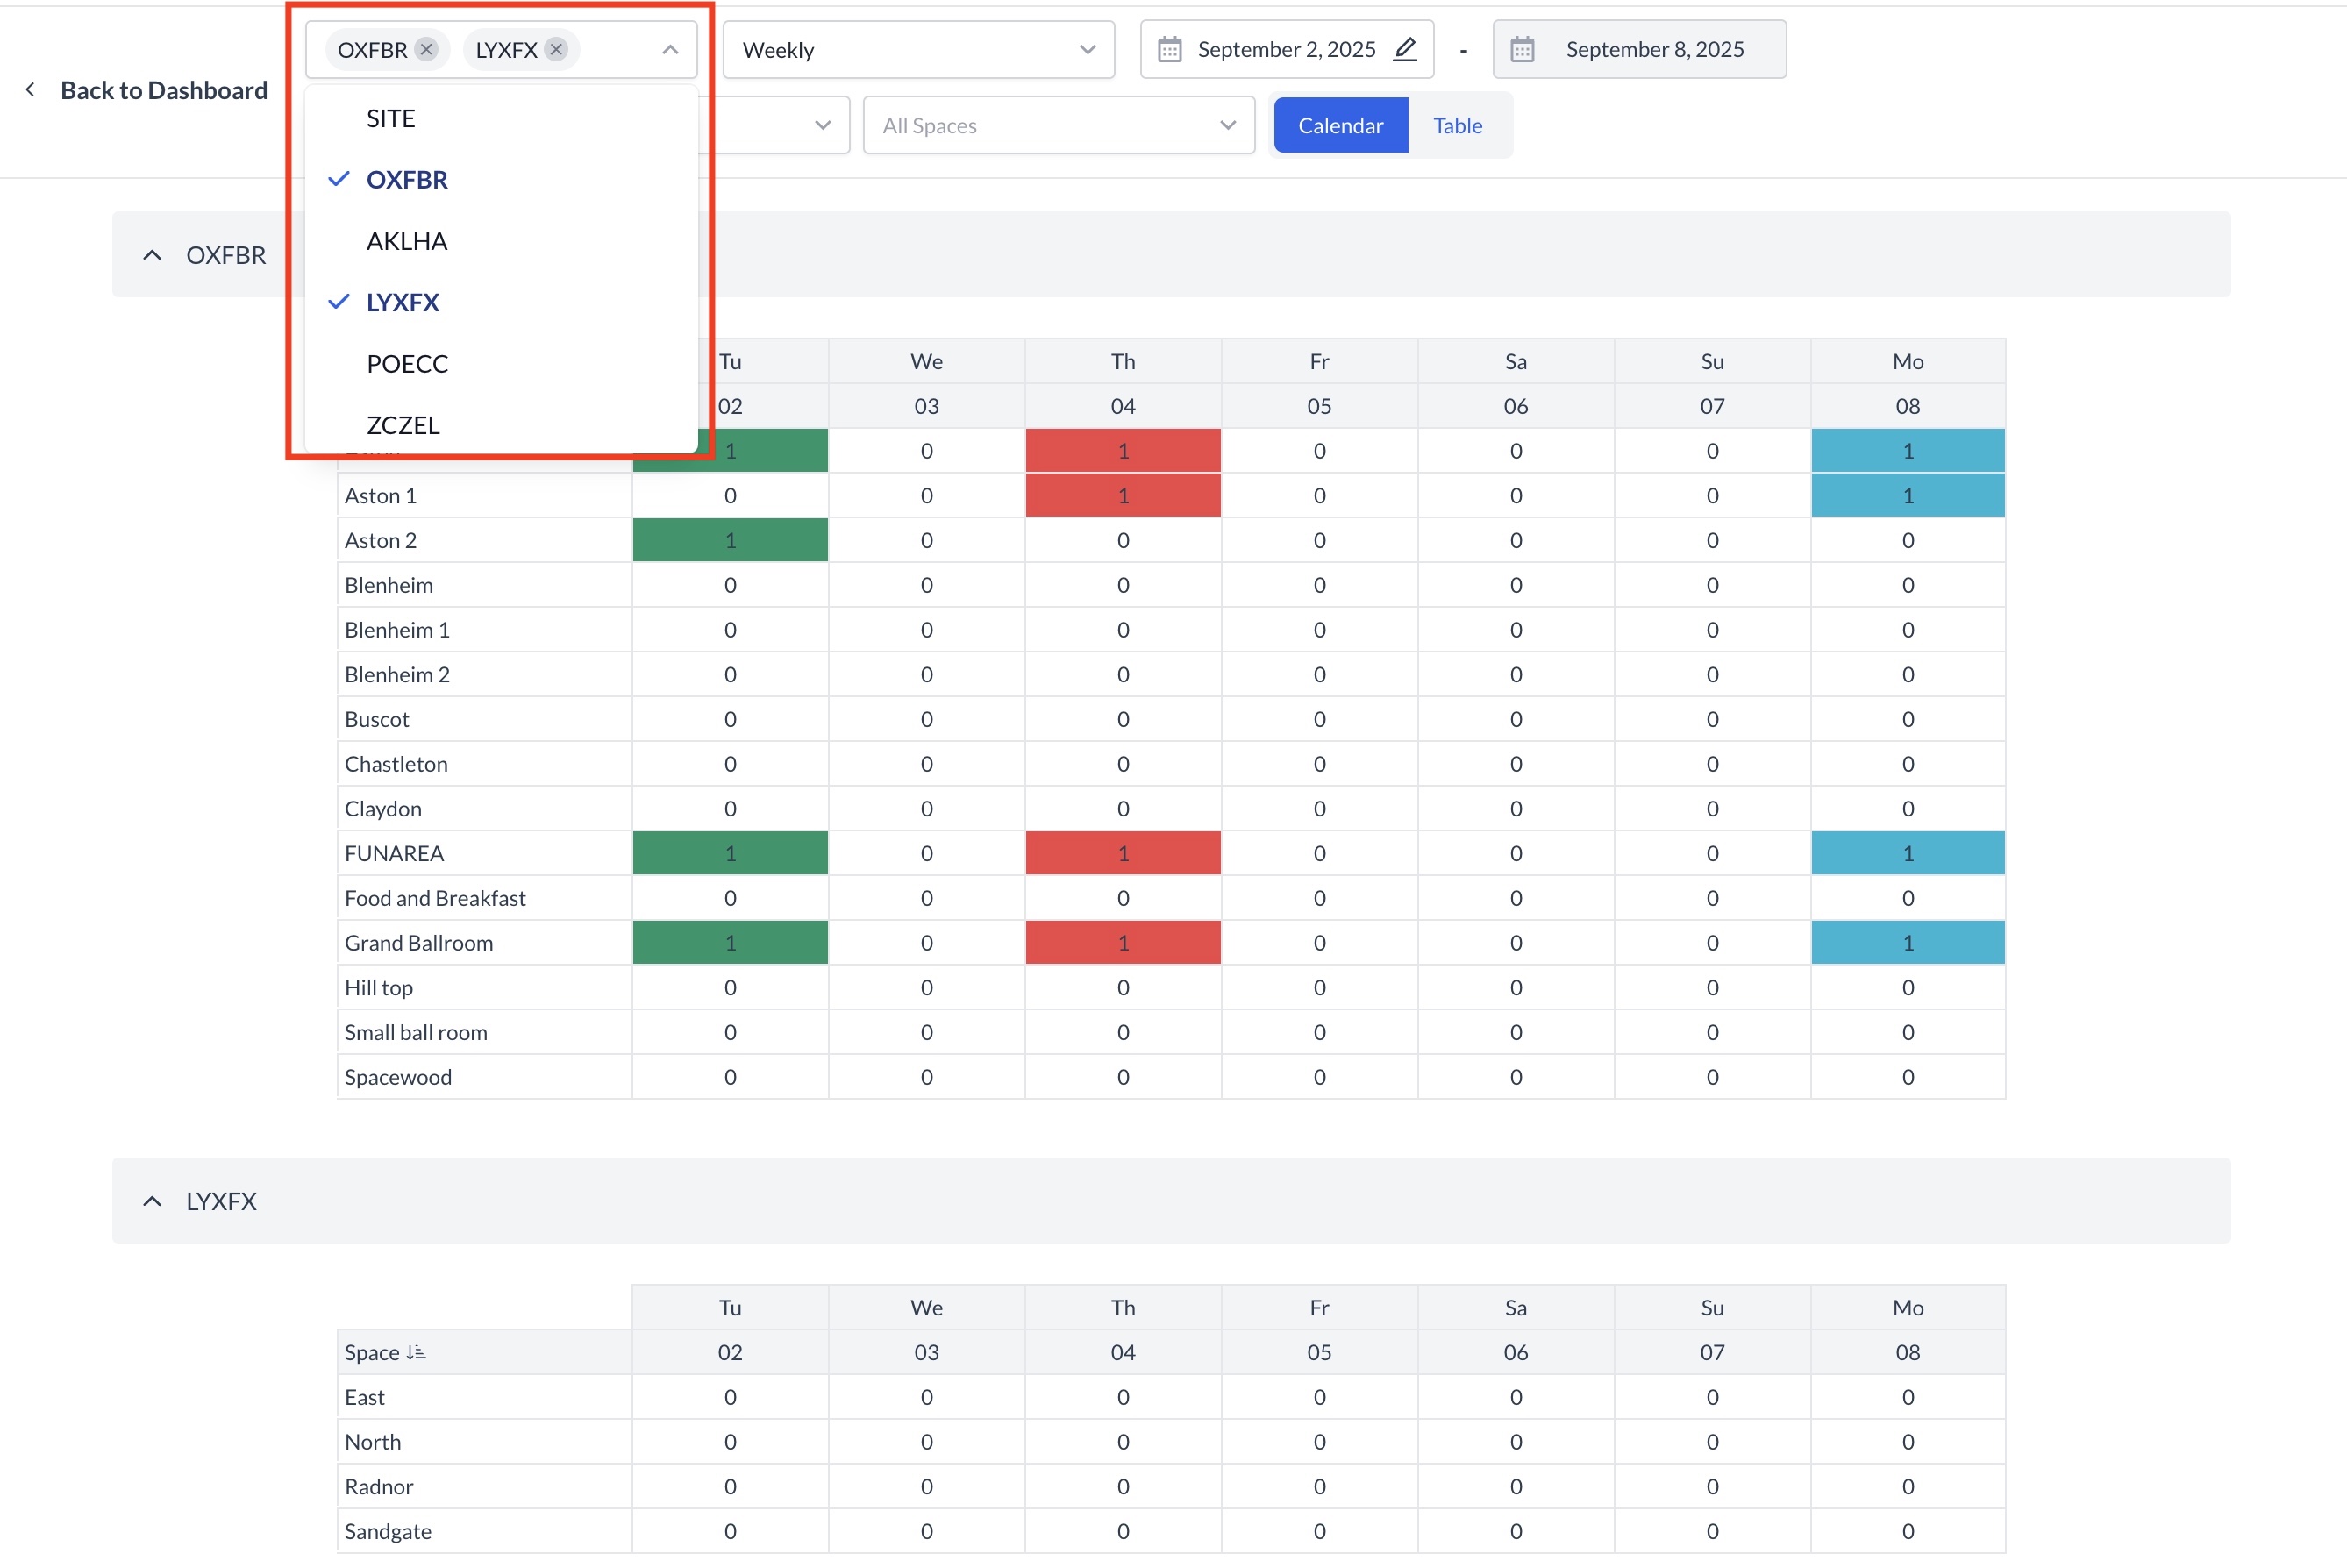The image size is (2347, 1568).
Task: Select POECC from the site list
Action: [x=407, y=364]
